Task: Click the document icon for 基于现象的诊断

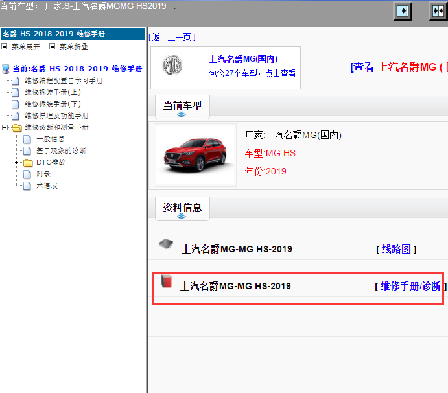Action: point(27,151)
